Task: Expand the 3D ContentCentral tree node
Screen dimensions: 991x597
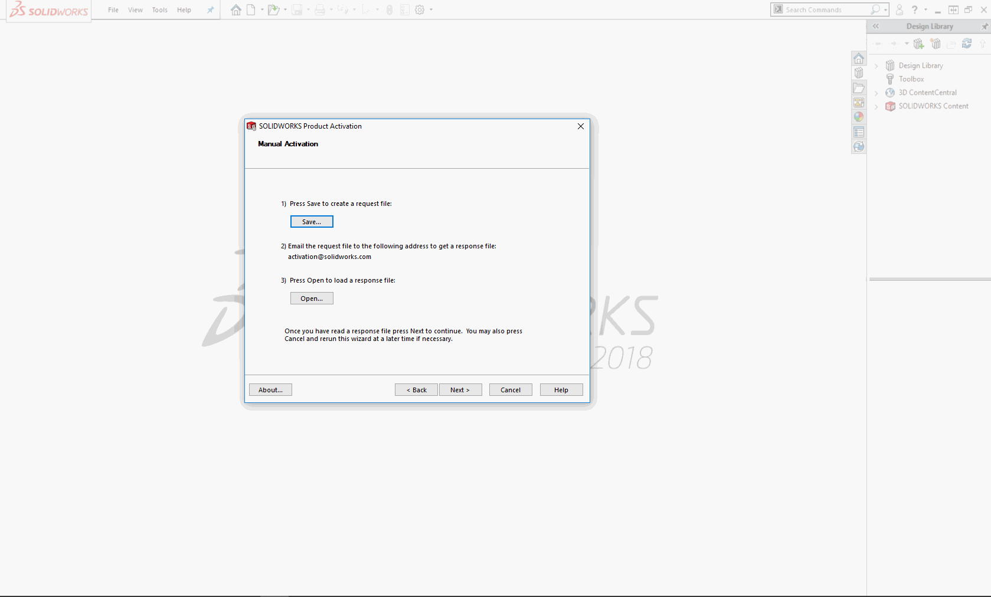Action: coord(876,93)
